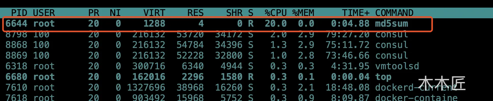
Task: Select the md5sum process row
Action: pos(217,24)
